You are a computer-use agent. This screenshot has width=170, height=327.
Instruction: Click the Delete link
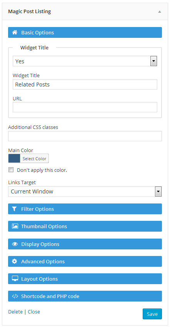pos(15,312)
